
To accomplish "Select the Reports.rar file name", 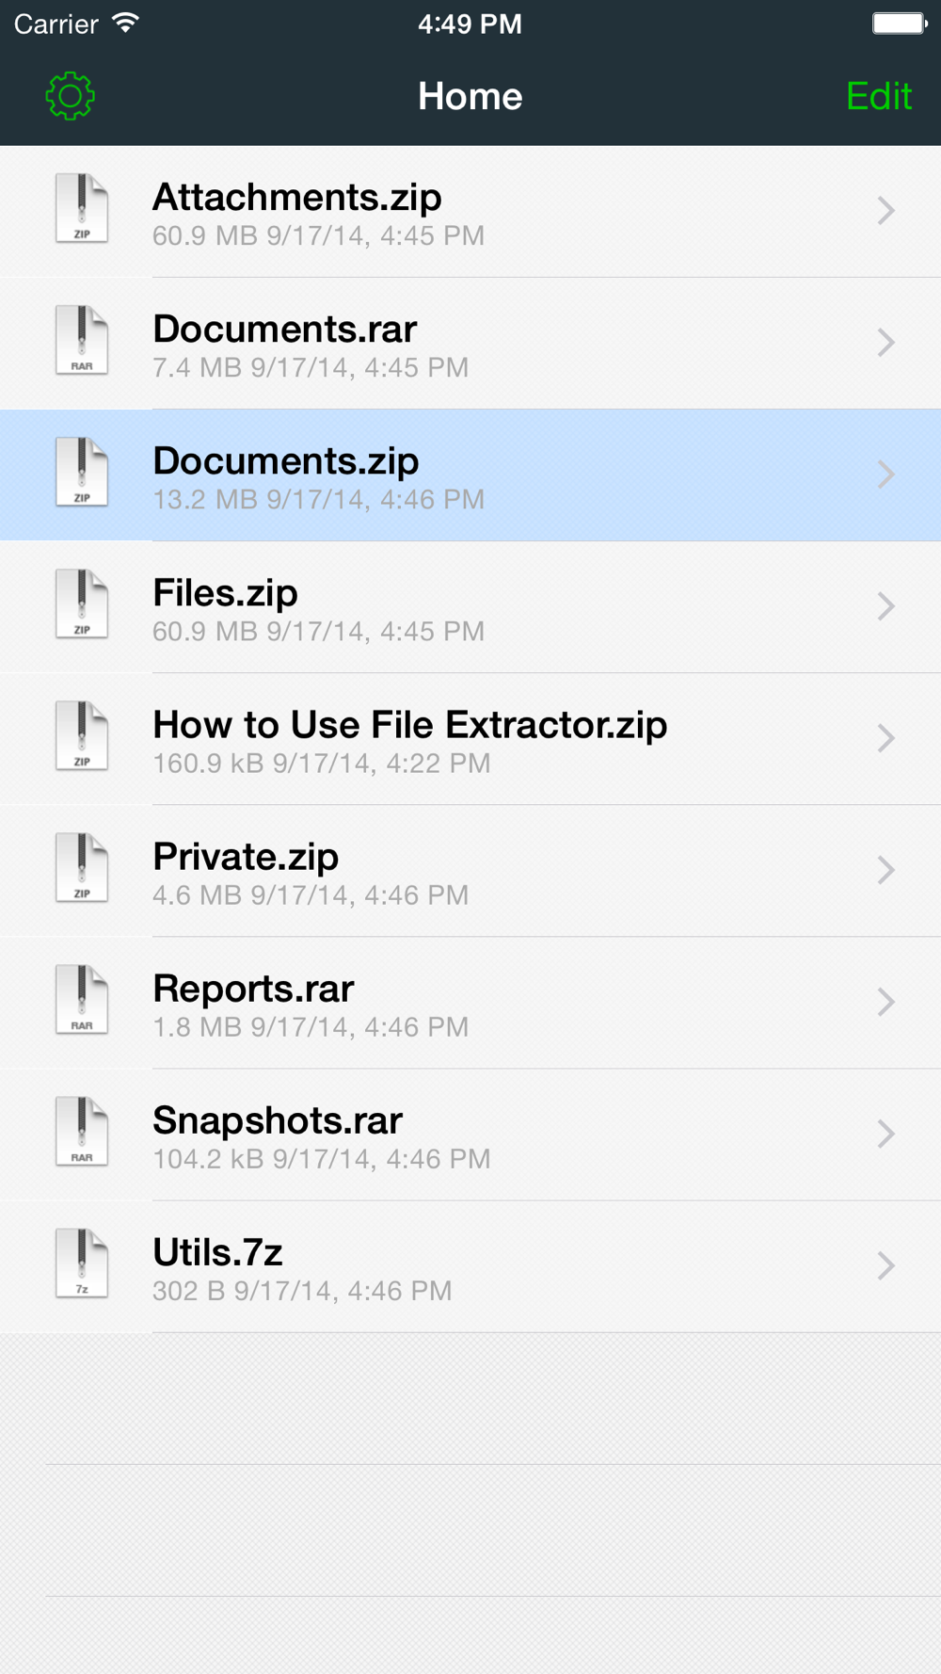I will coord(253,989).
